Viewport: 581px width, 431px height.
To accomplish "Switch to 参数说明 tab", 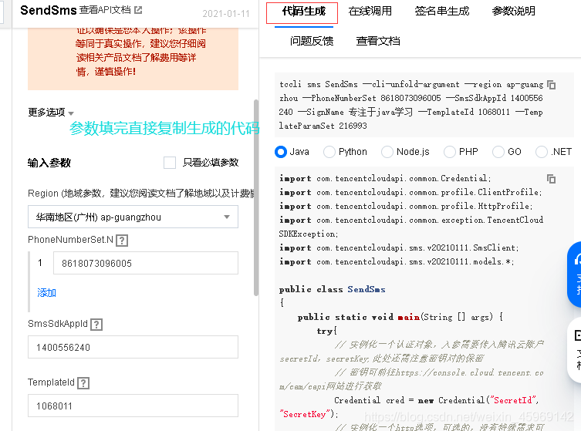I will pos(513,12).
